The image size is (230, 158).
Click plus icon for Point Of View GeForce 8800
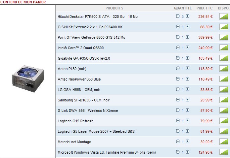click(x=187, y=37)
